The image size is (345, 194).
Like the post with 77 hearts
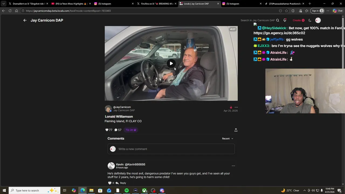107,130
